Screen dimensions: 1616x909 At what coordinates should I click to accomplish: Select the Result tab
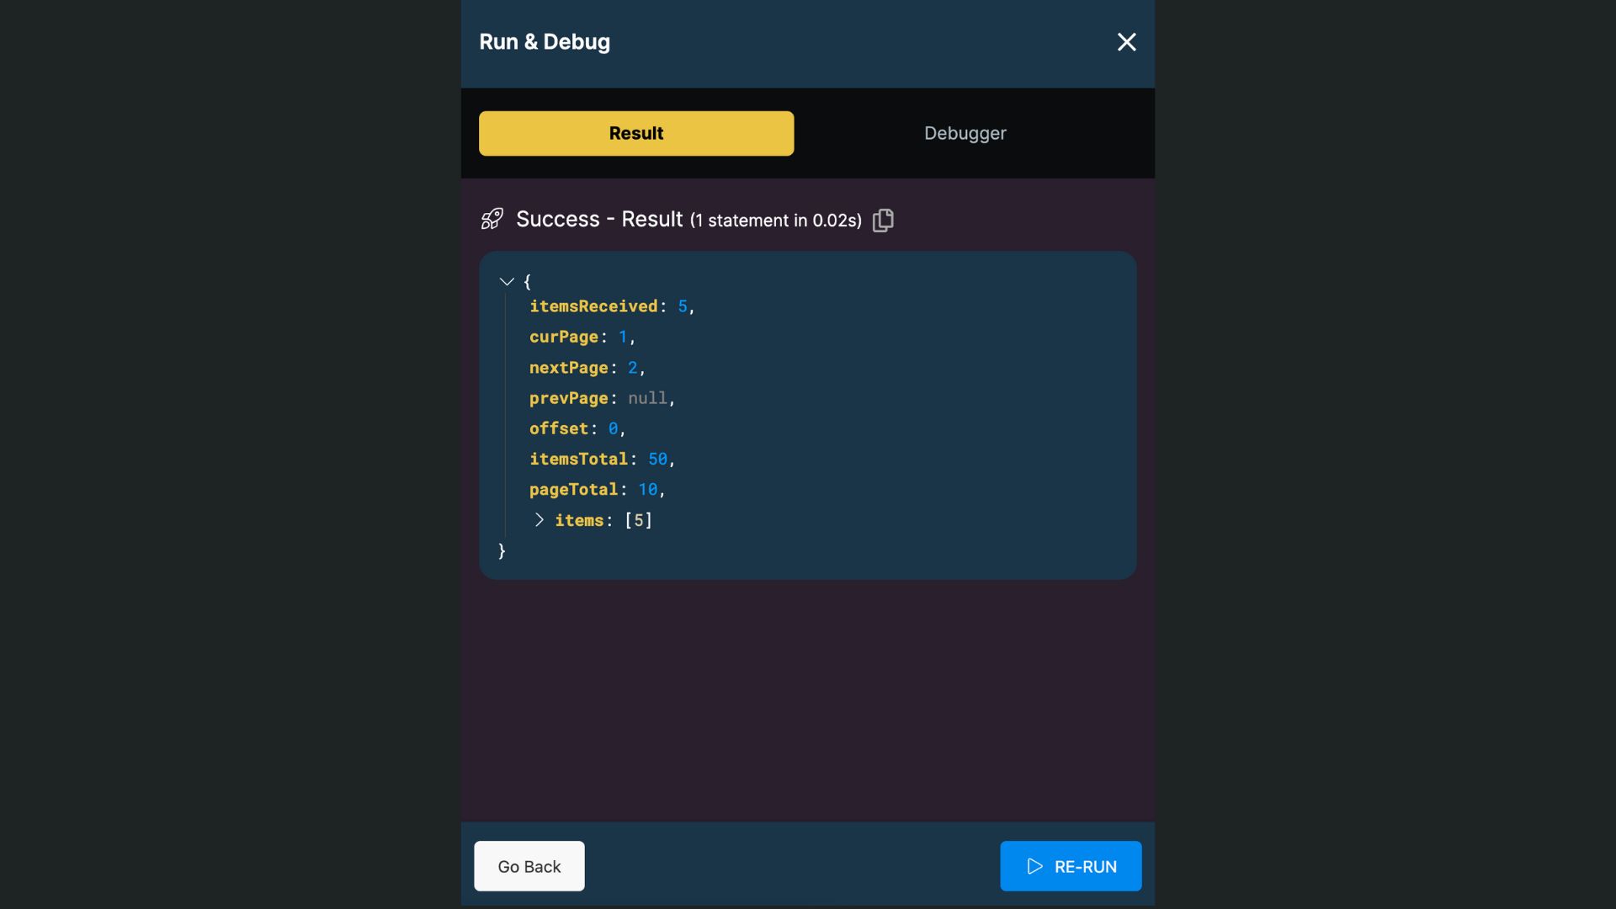[635, 133]
